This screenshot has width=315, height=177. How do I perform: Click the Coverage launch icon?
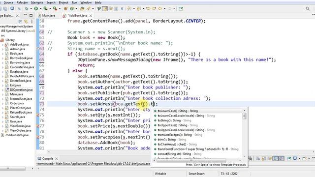46,9
